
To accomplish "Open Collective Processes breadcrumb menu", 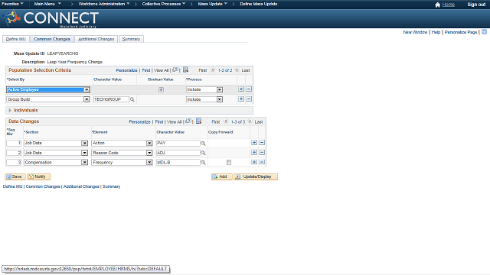I will coord(164,4).
